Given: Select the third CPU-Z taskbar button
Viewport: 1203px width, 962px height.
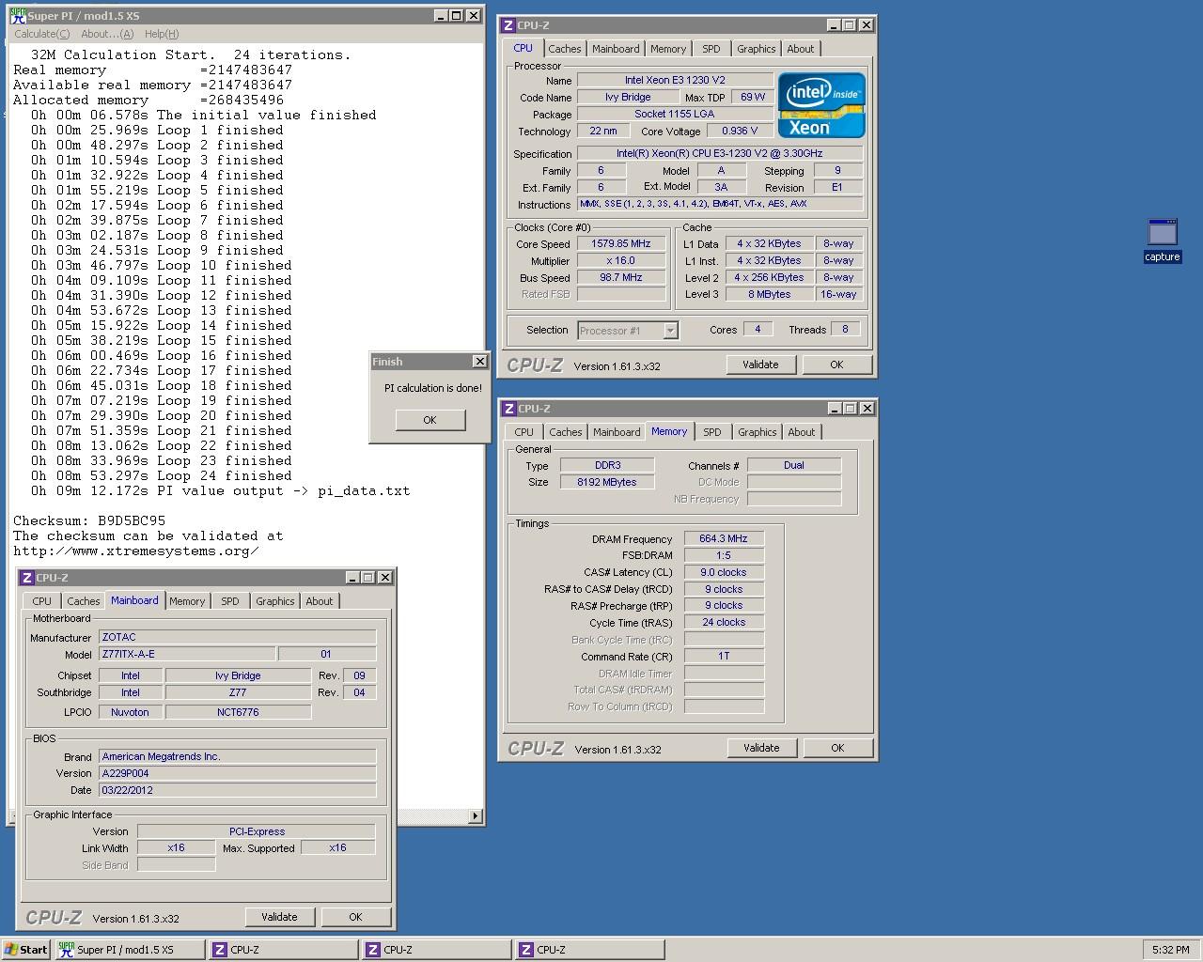Looking at the screenshot, I should (x=590, y=950).
